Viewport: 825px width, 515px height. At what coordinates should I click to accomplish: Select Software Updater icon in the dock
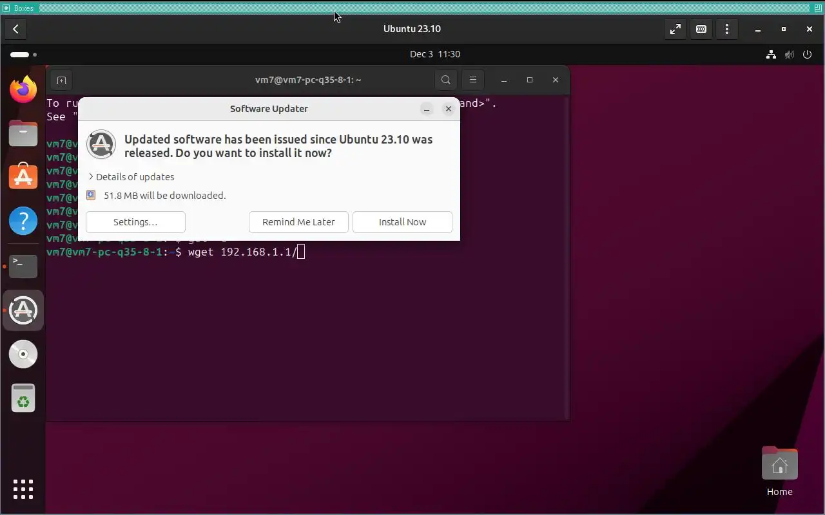23,310
